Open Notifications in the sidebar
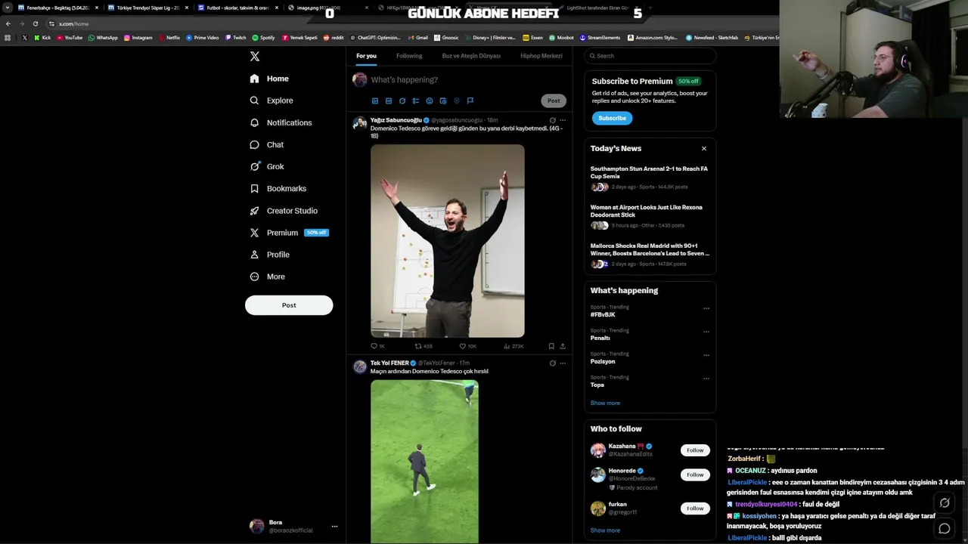The image size is (968, 544). (x=281, y=122)
